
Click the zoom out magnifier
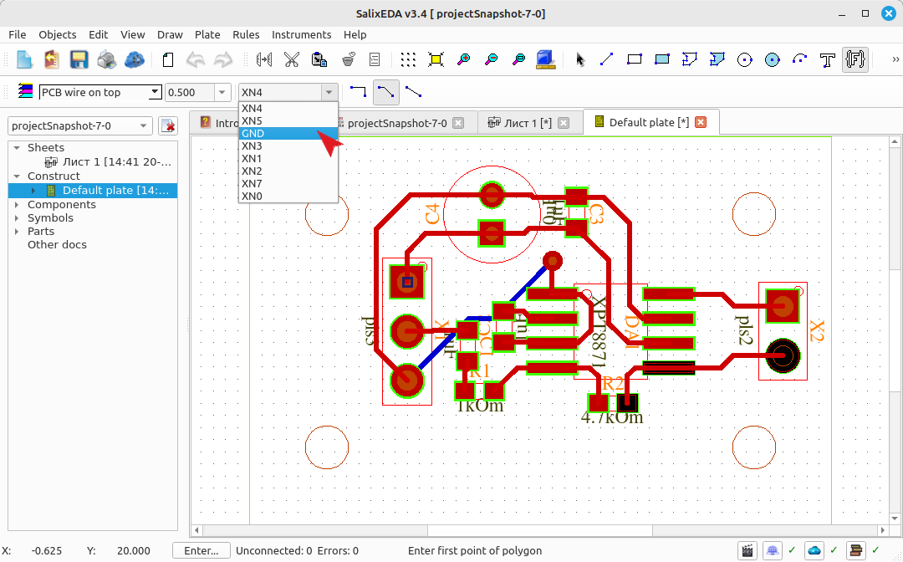[492, 59]
